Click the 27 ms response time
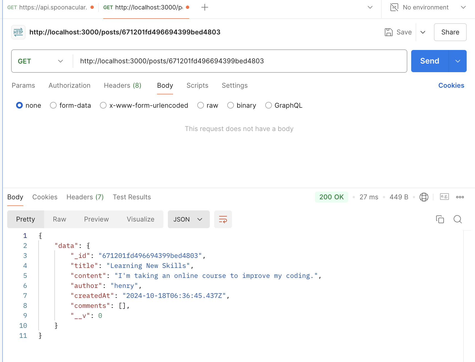The image size is (475, 362). coord(369,197)
